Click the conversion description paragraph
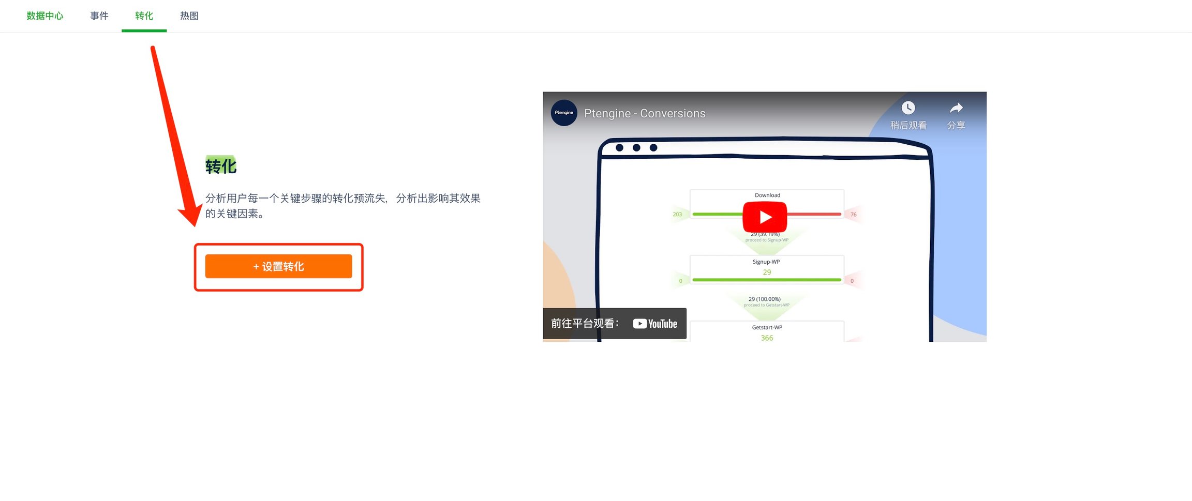The height and width of the screenshot is (501, 1192). pyautogui.click(x=343, y=206)
